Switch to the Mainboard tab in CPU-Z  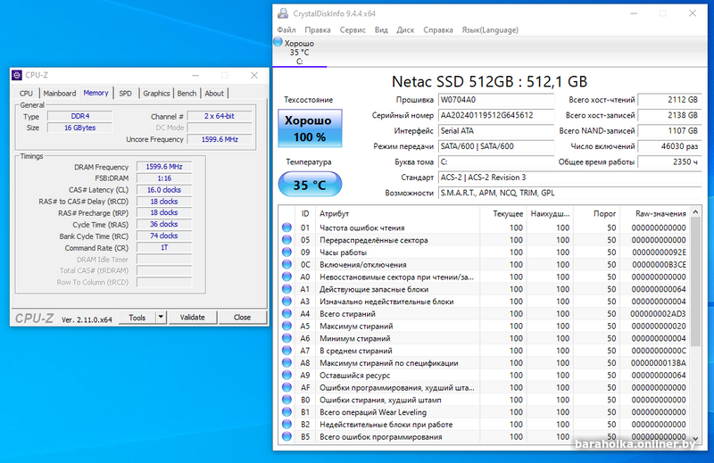[x=60, y=94]
